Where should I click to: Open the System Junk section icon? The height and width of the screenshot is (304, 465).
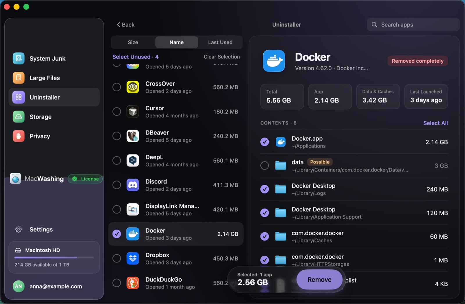(19, 58)
